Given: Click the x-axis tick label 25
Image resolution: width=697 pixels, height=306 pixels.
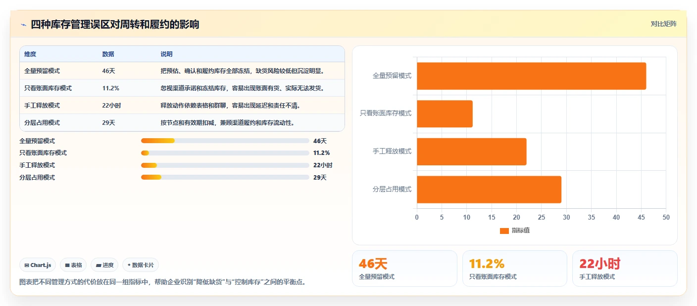Looking at the screenshot, I should (541, 218).
